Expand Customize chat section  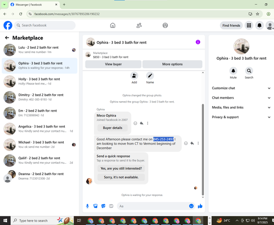pos(241,88)
